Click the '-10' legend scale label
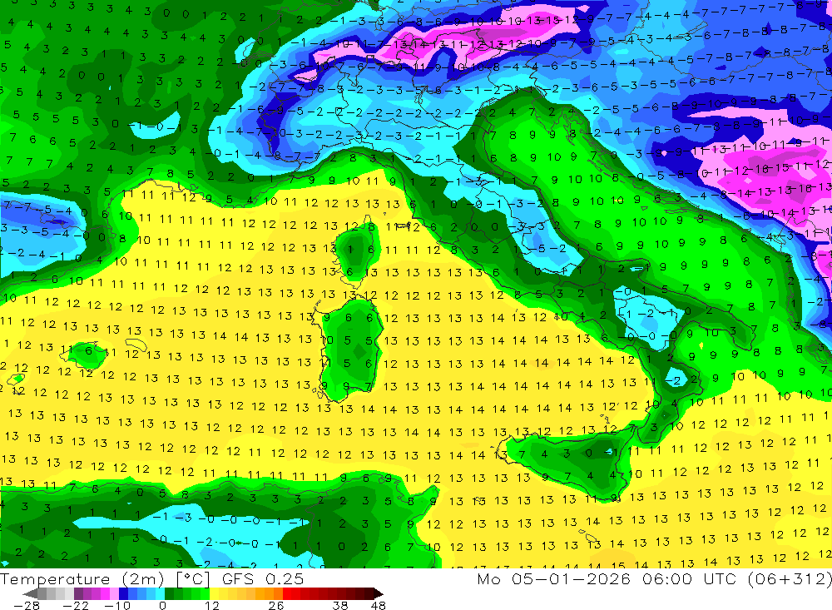The width and height of the screenshot is (832, 610). click(x=116, y=605)
